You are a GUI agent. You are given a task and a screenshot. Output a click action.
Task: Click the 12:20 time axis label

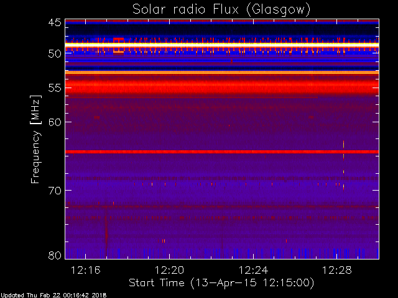[169, 270]
